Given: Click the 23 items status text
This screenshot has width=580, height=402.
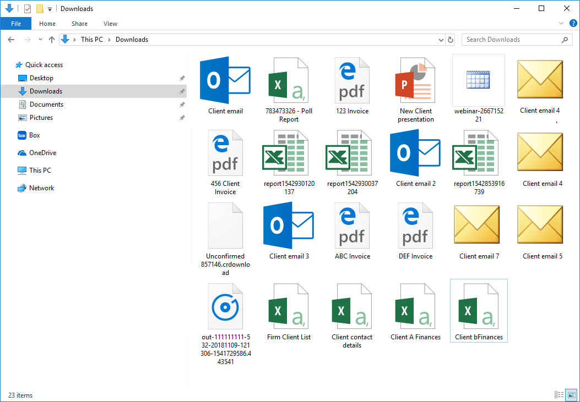Looking at the screenshot, I should tap(20, 395).
